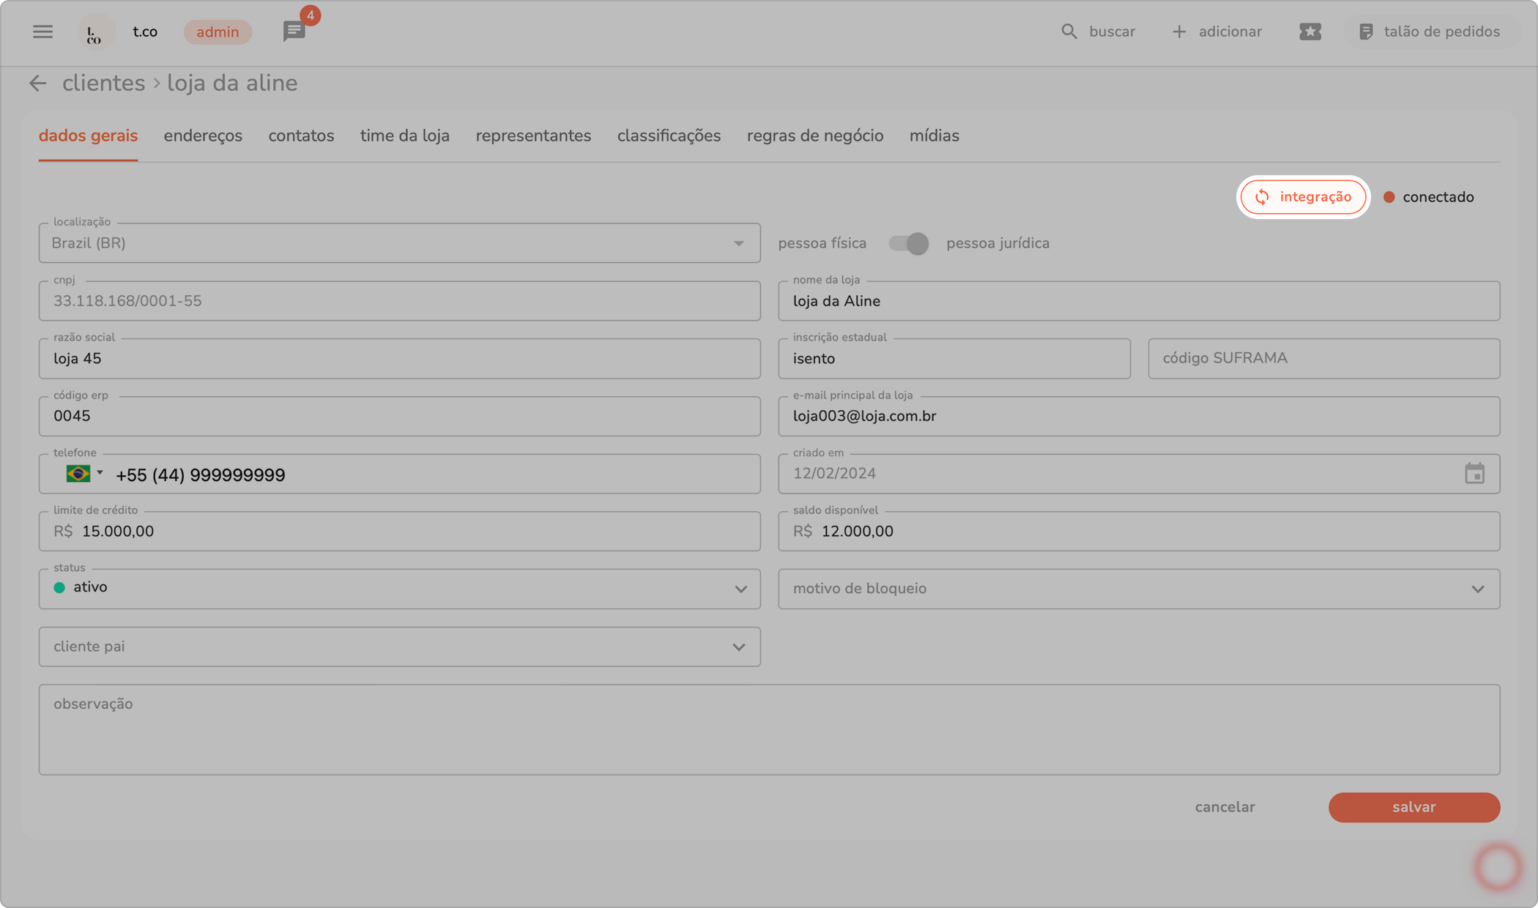The height and width of the screenshot is (908, 1538).
Task: Click the chat messages icon with badge
Action: [x=294, y=31]
